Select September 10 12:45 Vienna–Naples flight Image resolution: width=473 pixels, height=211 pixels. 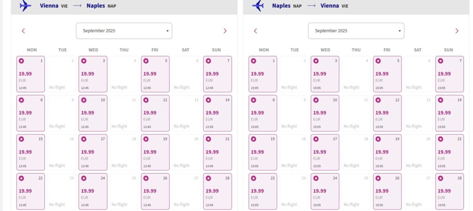(x=93, y=113)
